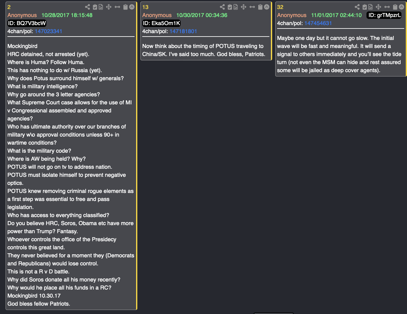Click the four-arrow move icon on post 32
Image resolution: width=407 pixels, height=314 pixels.
coord(378,7)
